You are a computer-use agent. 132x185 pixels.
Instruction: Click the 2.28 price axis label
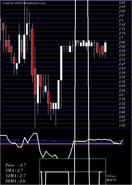click(x=122, y=86)
